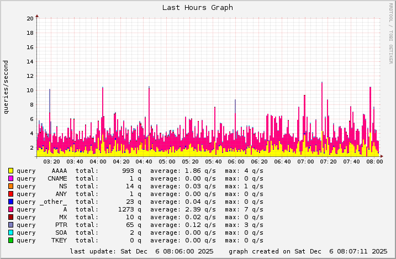
Task: Click 'max: 7 q/s' in A row
Action: [x=244, y=209]
